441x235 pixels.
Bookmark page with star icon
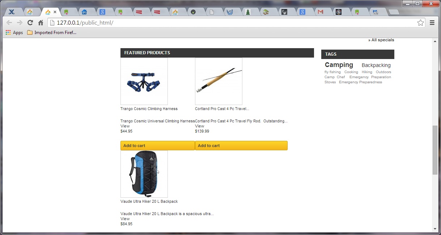(x=420, y=23)
